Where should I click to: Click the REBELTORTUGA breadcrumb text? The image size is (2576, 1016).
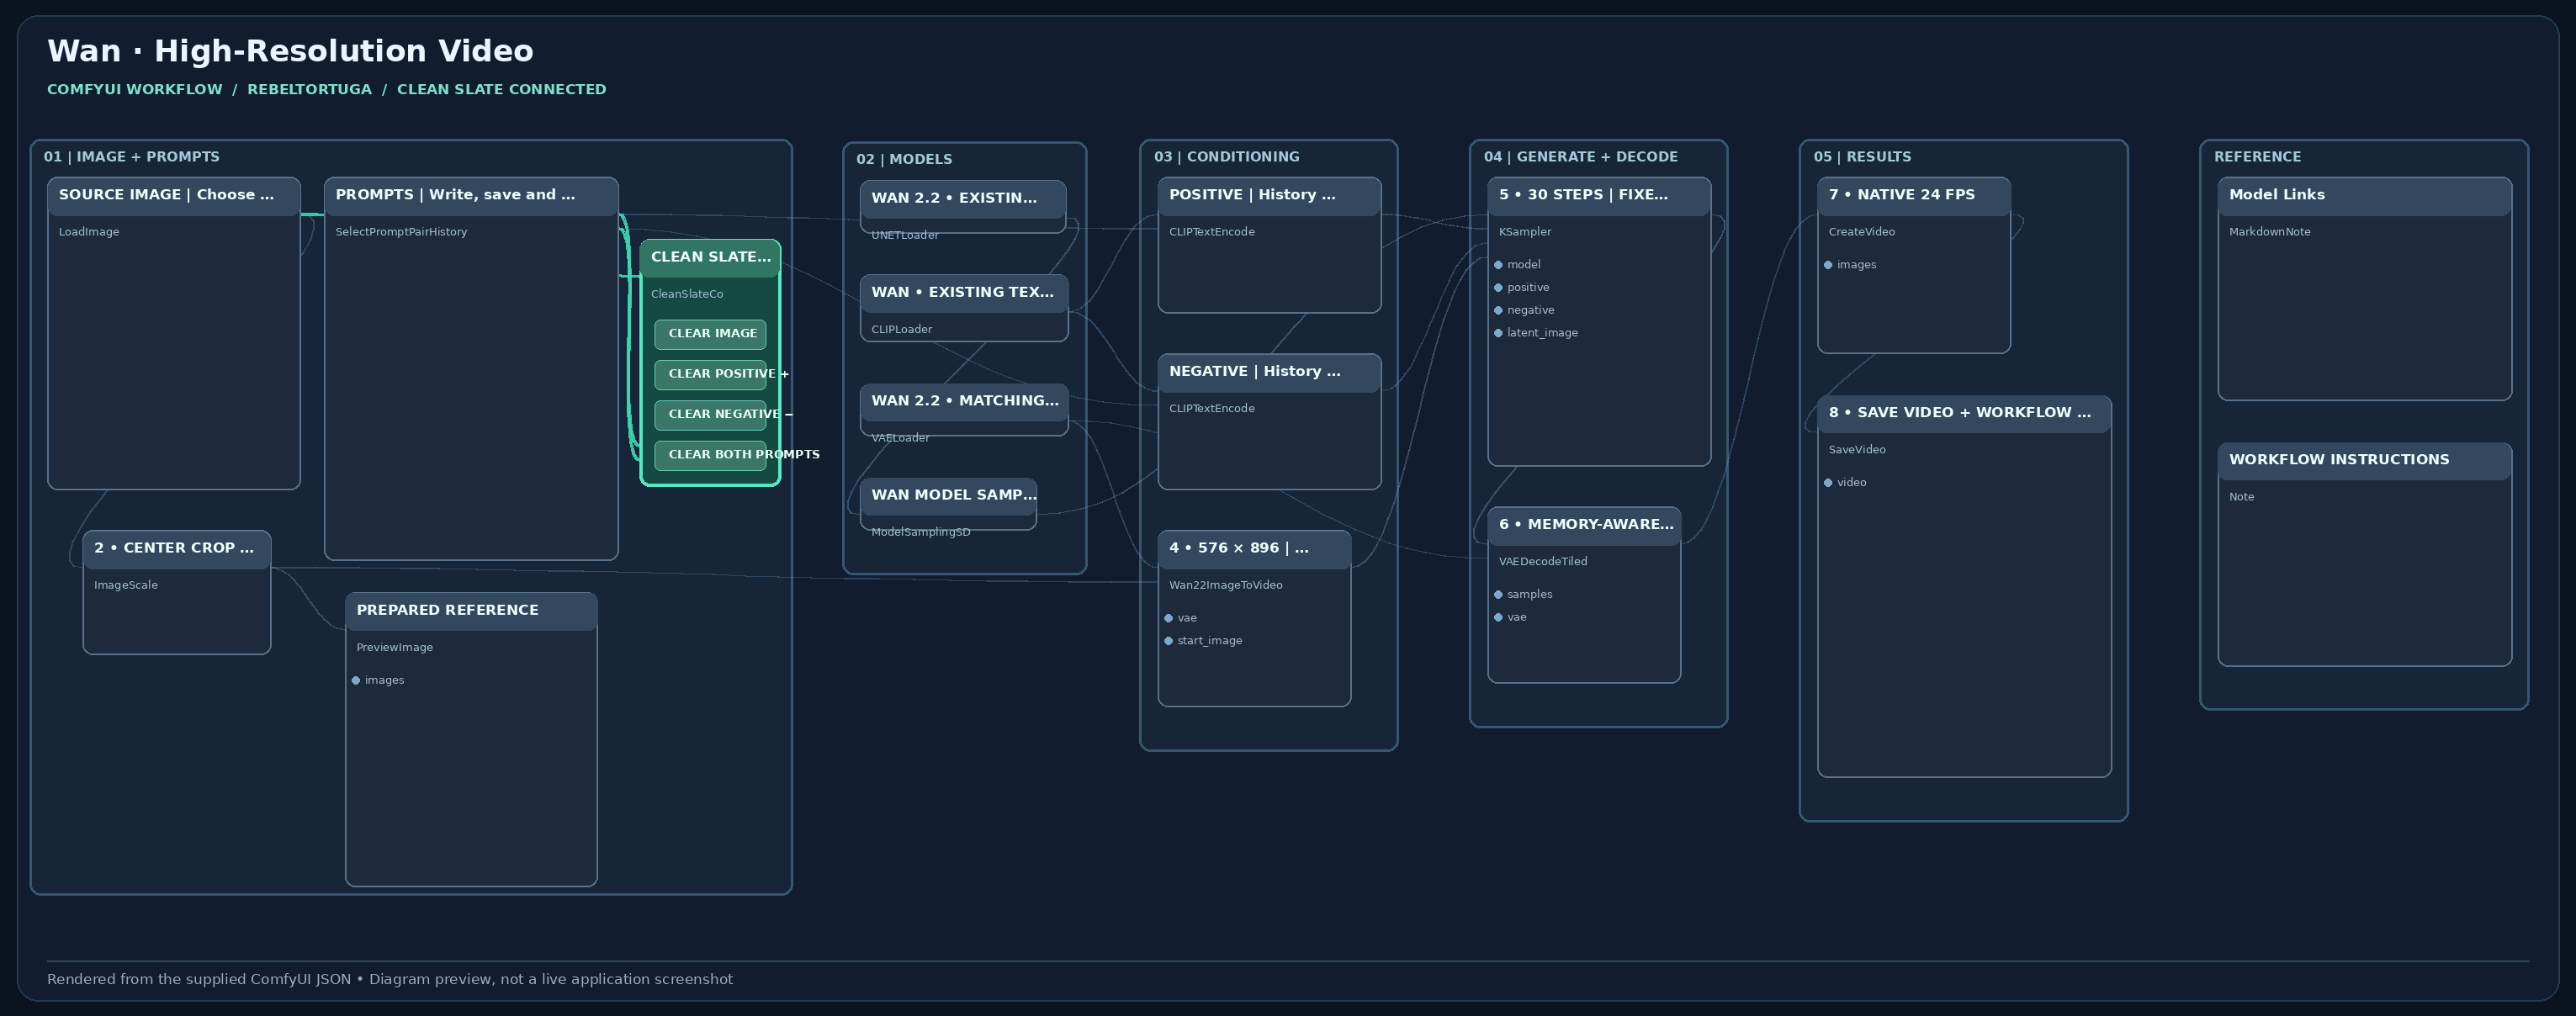point(309,90)
